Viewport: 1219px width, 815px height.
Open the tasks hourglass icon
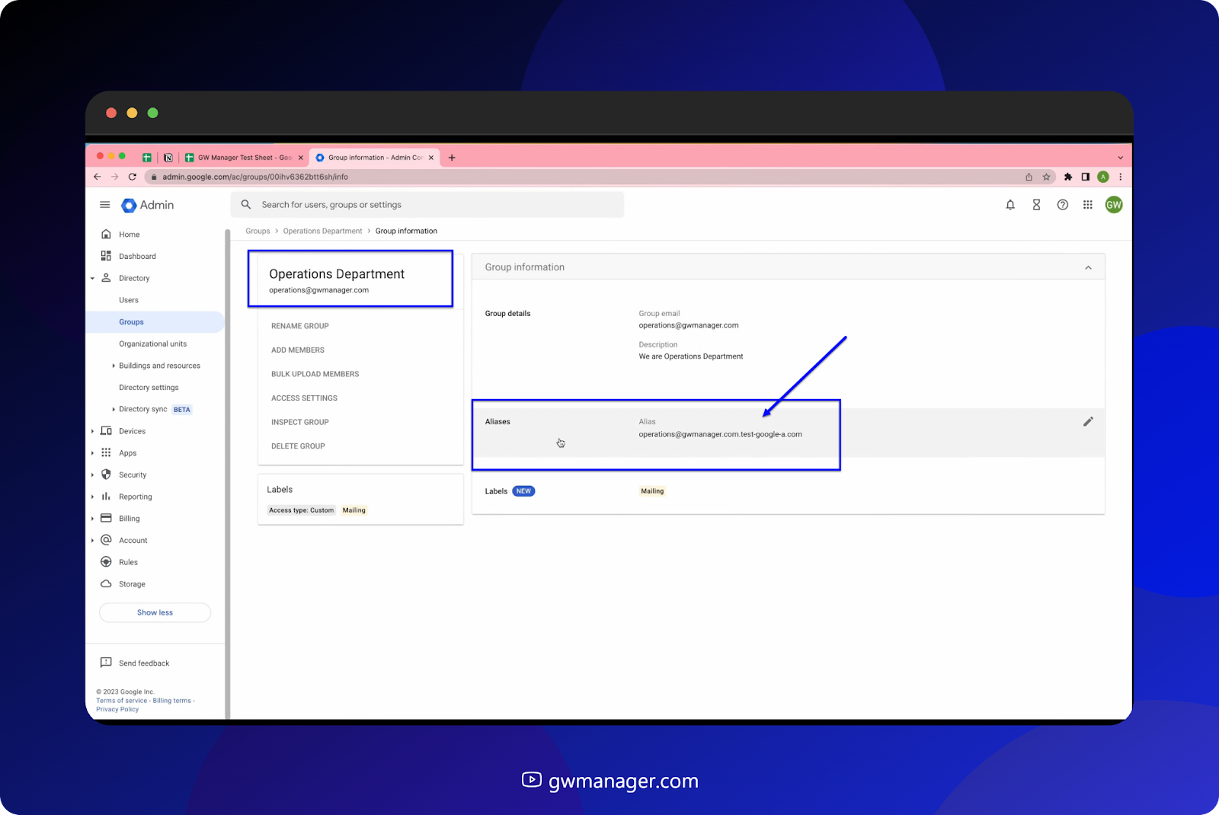pyautogui.click(x=1036, y=205)
